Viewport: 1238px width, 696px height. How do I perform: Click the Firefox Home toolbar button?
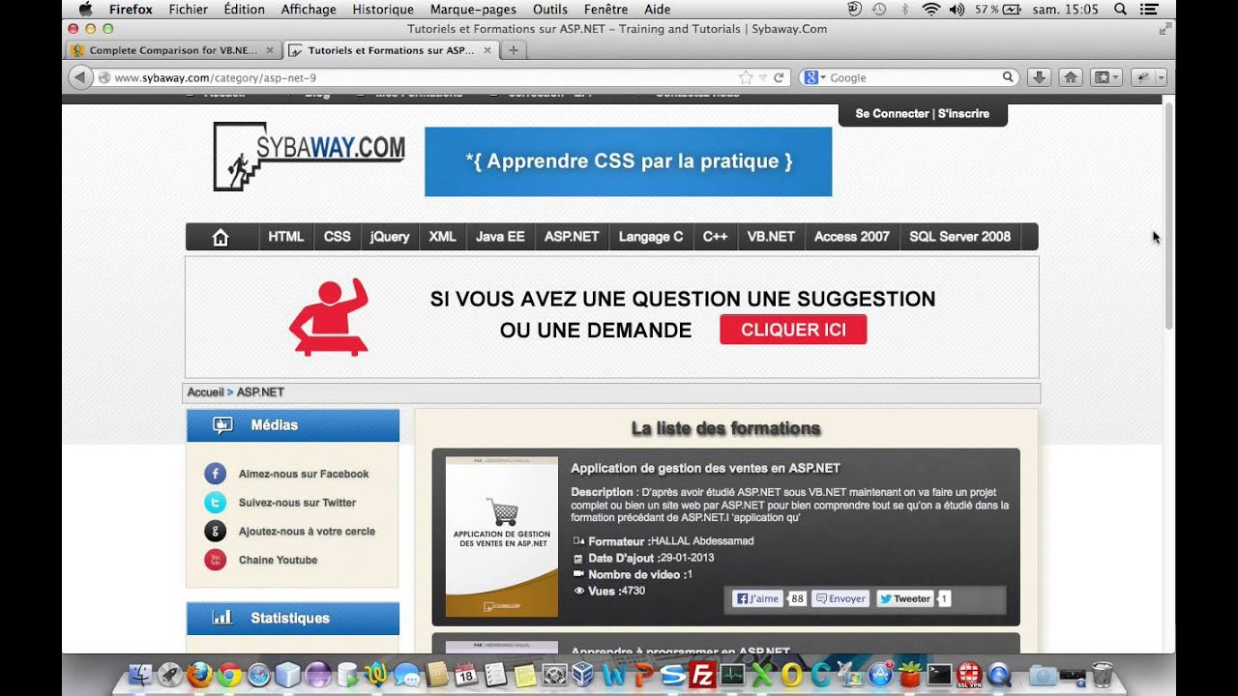(x=1070, y=77)
